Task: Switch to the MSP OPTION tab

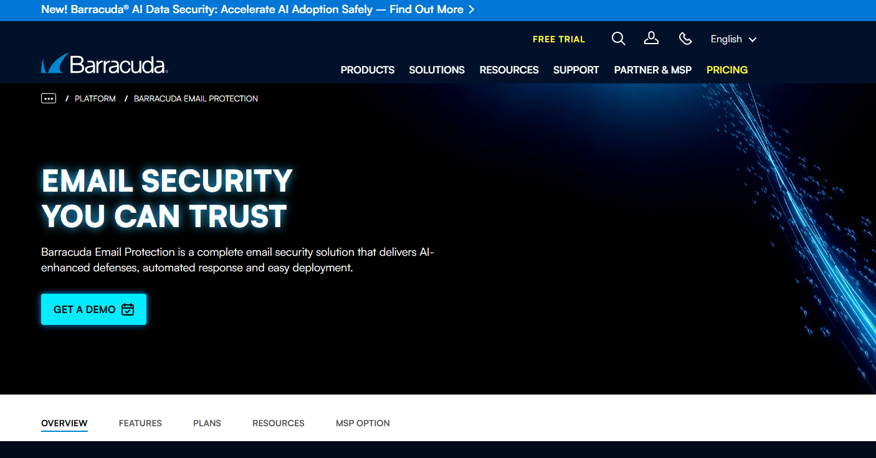Action: pos(363,423)
